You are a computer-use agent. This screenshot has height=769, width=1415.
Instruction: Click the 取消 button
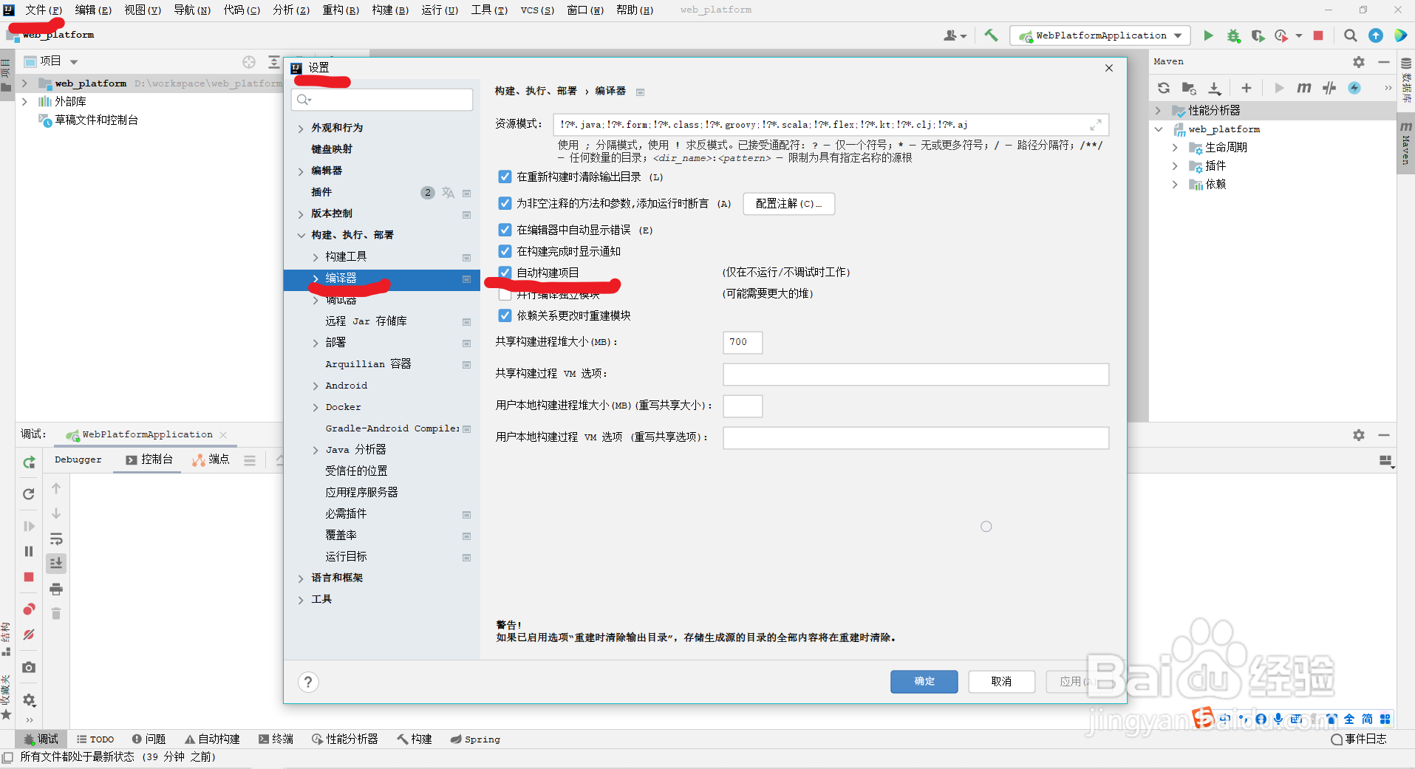coord(1001,681)
